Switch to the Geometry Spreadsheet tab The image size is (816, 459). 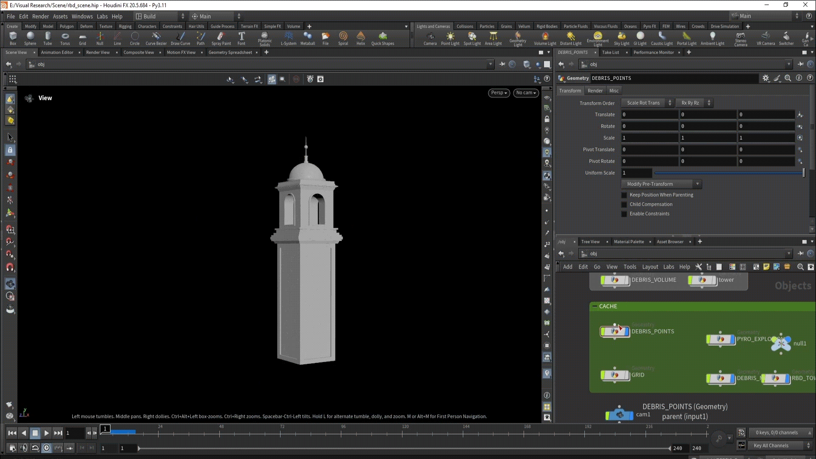click(x=230, y=52)
